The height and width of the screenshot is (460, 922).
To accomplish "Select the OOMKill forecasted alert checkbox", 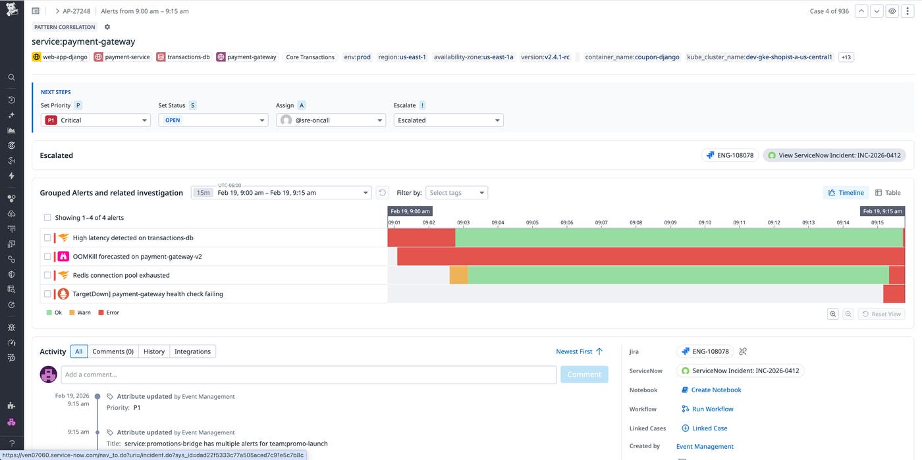I will (x=47, y=256).
